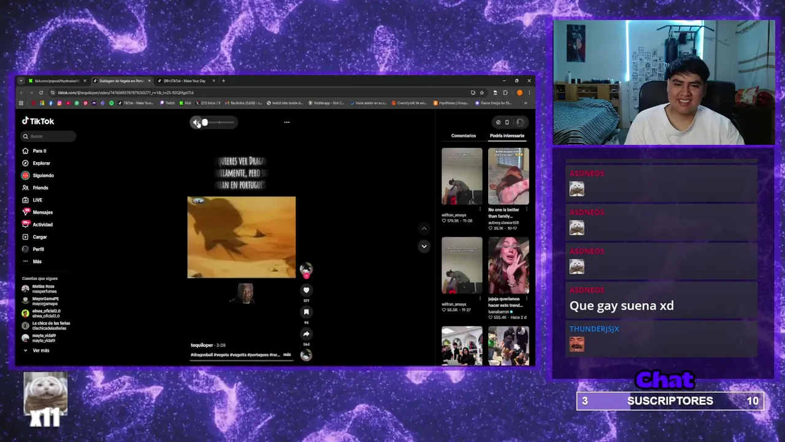Open elnea_oficial2.0 followed account
The height and width of the screenshot is (442, 785).
40,313
